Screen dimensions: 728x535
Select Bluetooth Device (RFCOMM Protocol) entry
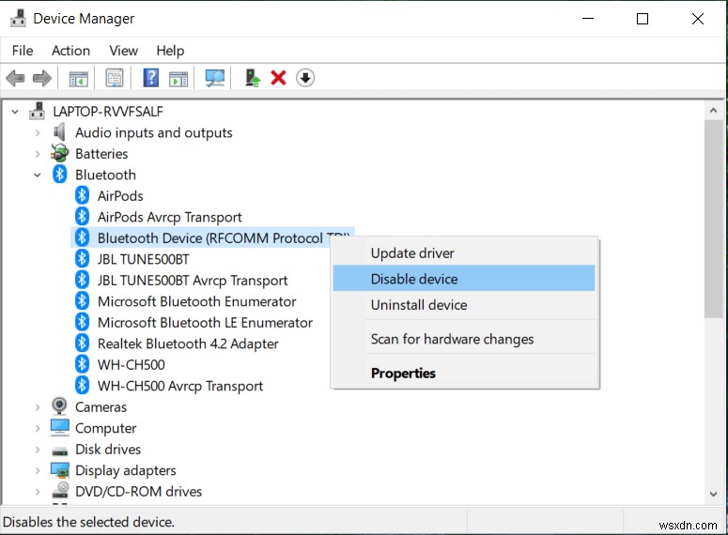(213, 237)
